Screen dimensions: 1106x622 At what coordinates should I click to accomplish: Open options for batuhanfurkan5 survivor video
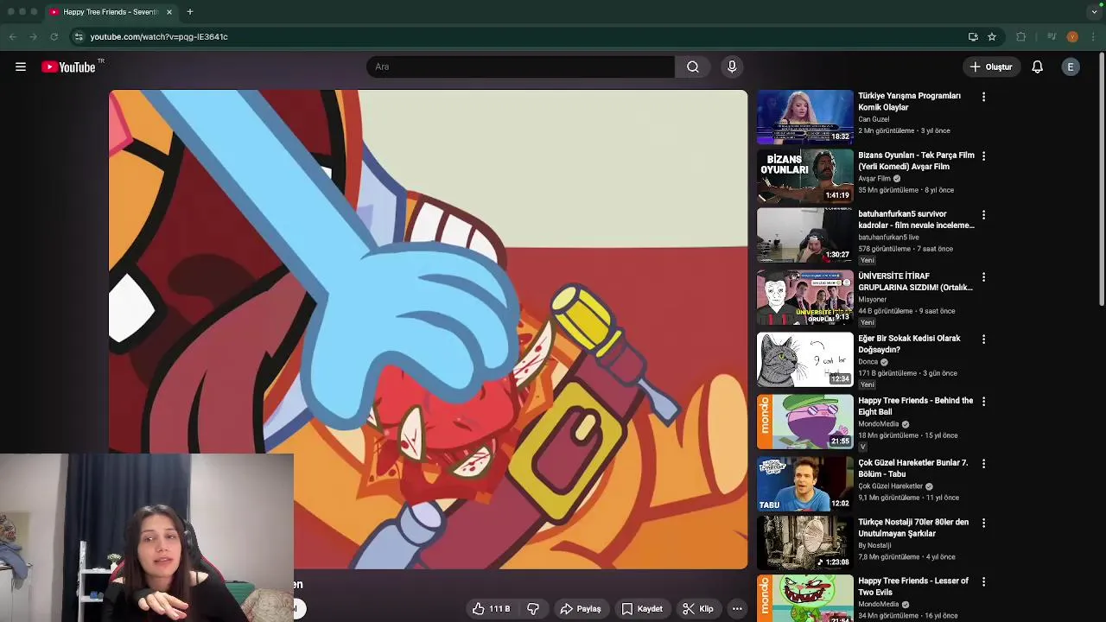point(983,215)
